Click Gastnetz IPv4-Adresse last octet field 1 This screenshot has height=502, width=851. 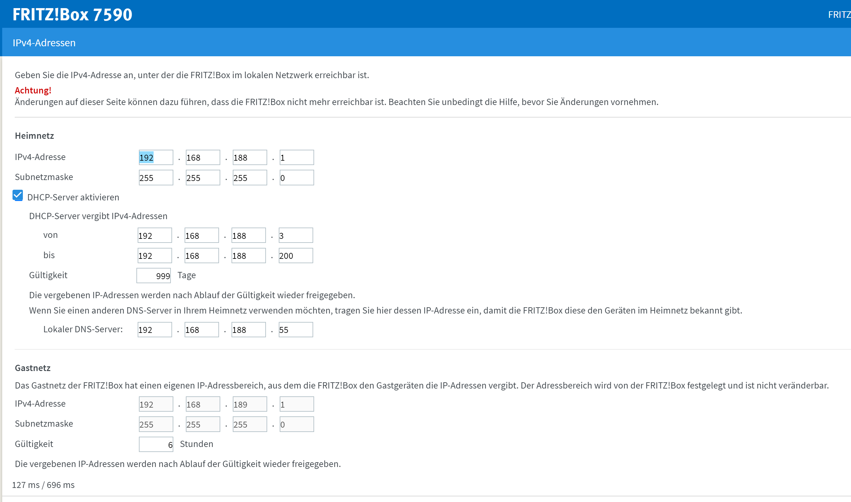pos(297,404)
